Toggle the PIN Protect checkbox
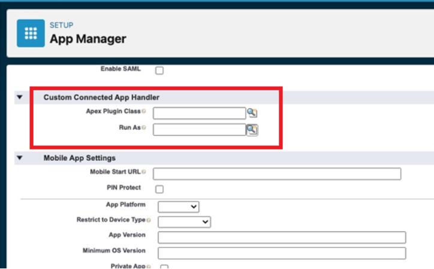 [159, 189]
